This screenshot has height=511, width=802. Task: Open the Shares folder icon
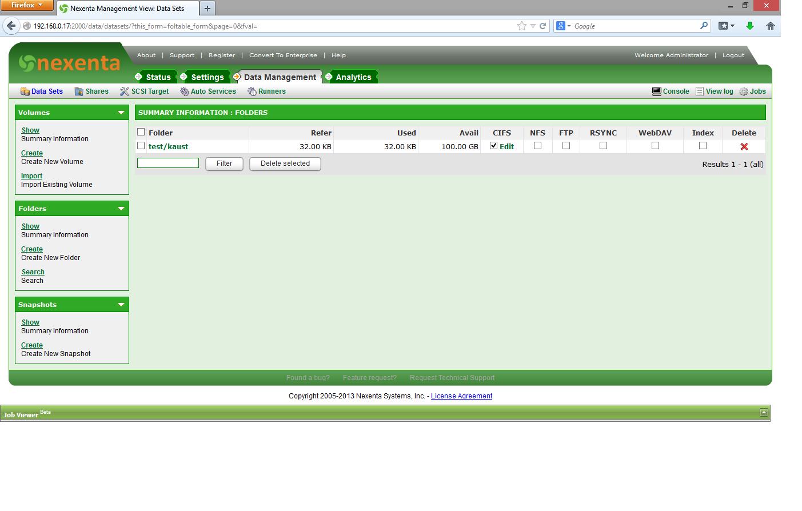(79, 91)
